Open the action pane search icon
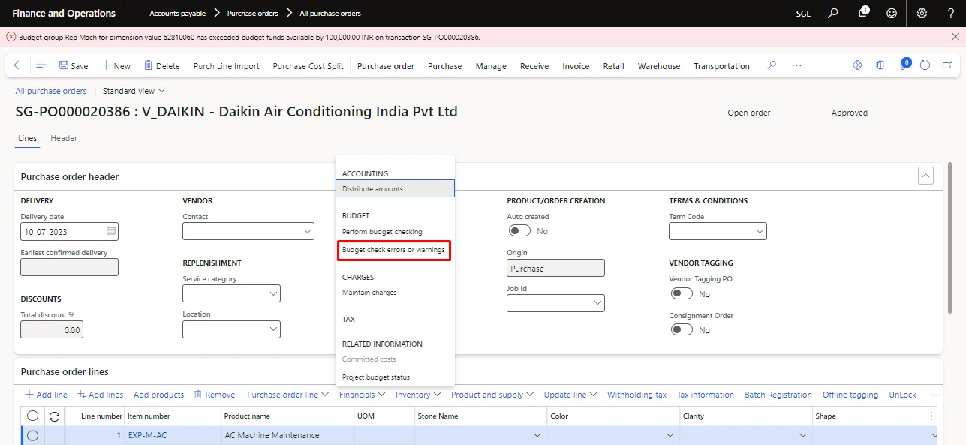966x445 pixels. (772, 66)
